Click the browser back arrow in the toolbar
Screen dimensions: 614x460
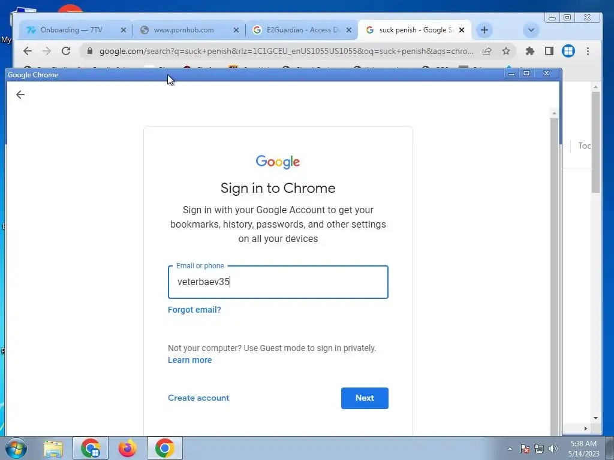28,51
